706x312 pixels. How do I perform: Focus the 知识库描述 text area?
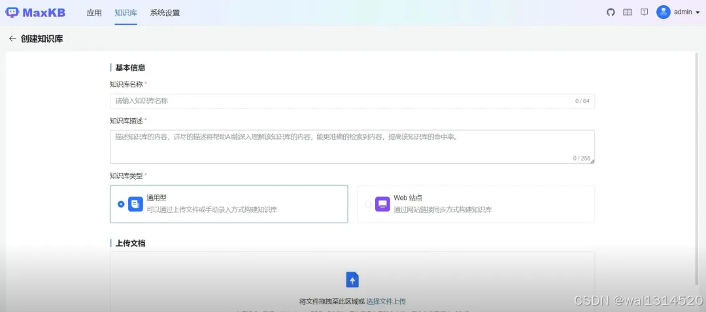coord(352,147)
